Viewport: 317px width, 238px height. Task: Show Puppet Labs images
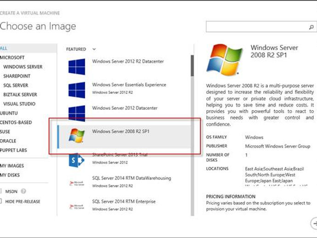pyautogui.click(x=13, y=150)
